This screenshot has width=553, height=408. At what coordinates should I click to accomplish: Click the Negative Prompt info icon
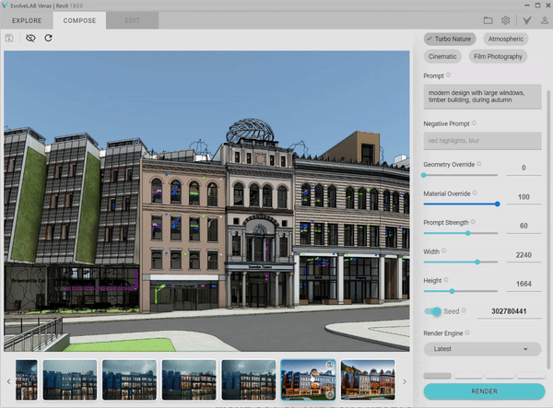[474, 123]
